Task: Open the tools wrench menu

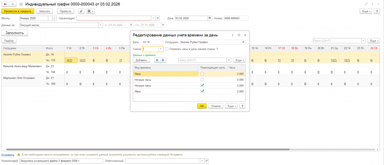Action: [x=90, y=11]
